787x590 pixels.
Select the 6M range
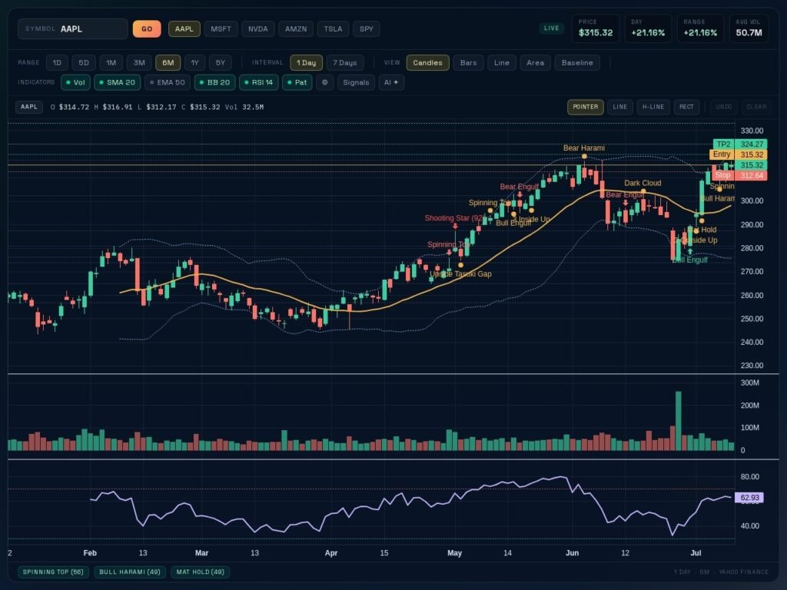168,63
